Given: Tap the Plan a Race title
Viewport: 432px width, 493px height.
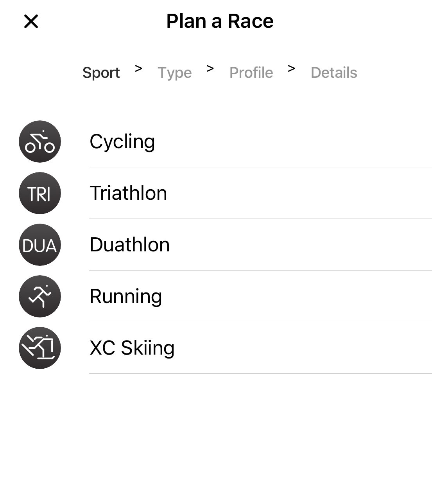Looking at the screenshot, I should [x=220, y=21].
